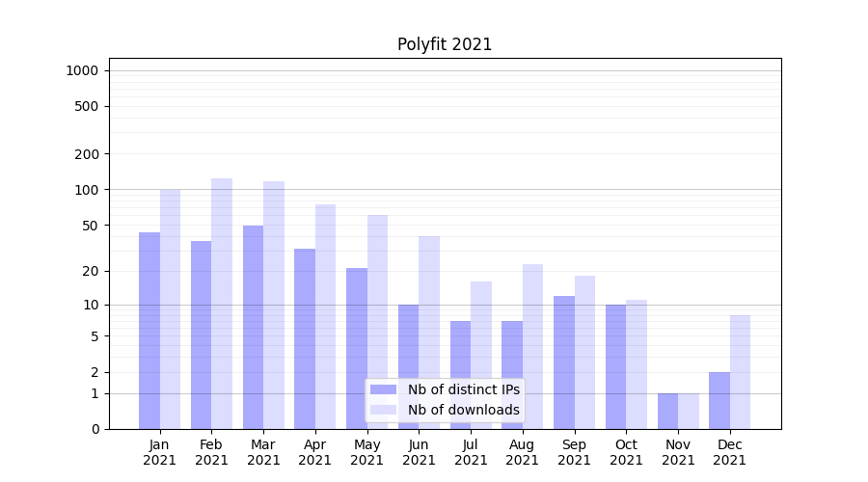
Task: Select the "Jul 2021" x-axis label
Action: pos(471,452)
